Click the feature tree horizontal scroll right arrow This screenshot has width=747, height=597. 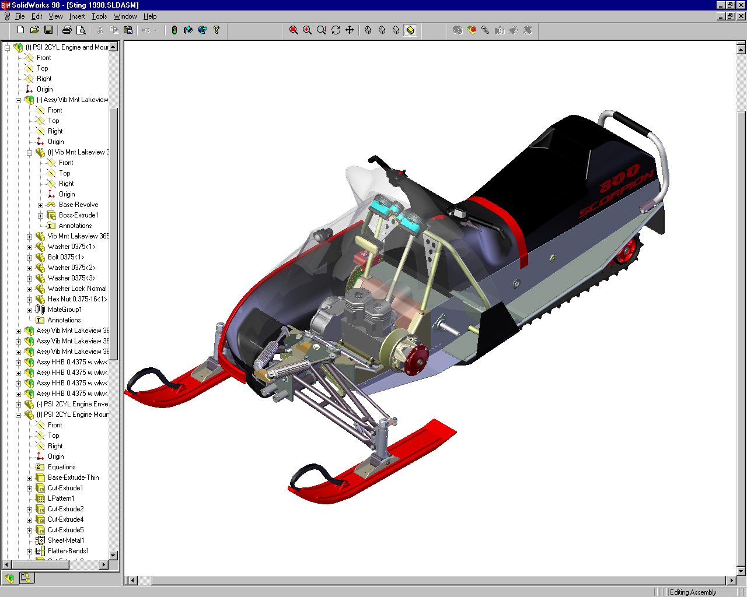click(104, 564)
